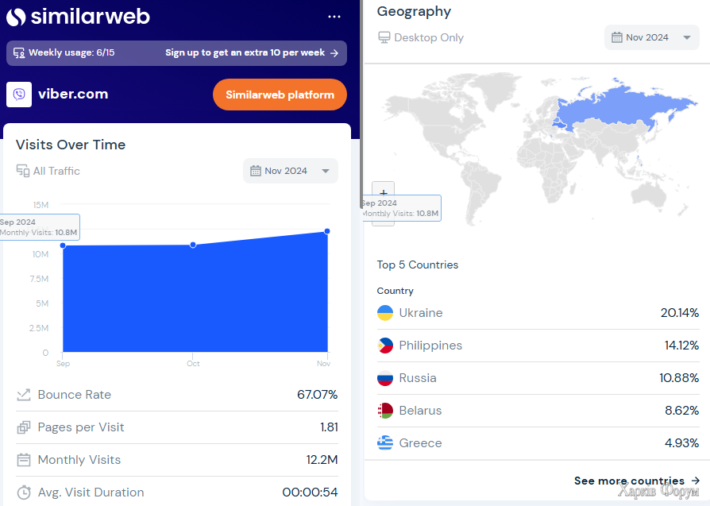Click Sign up for extra 10 per week
The height and width of the screenshot is (506, 710).
click(x=252, y=53)
